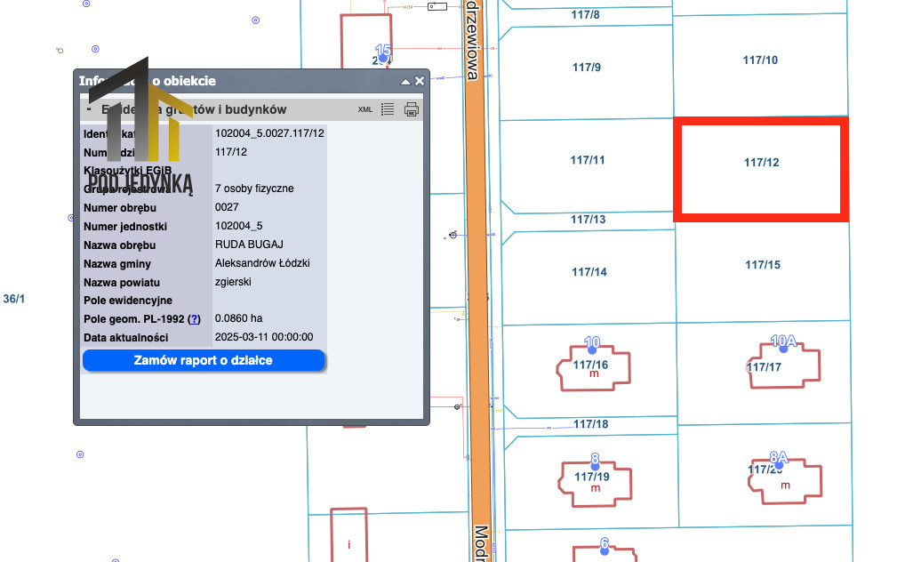Click parcel label 117/9
Screen dimensions: 897x562
(x=587, y=68)
